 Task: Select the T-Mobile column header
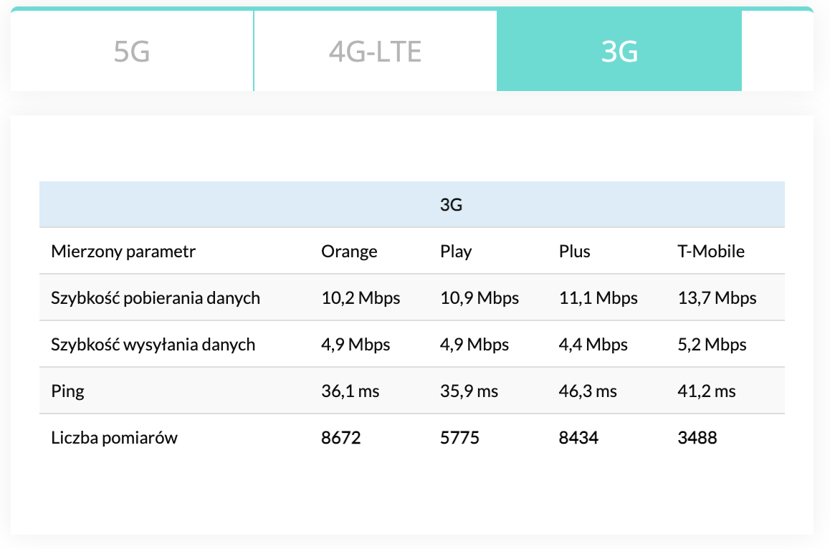click(x=711, y=252)
